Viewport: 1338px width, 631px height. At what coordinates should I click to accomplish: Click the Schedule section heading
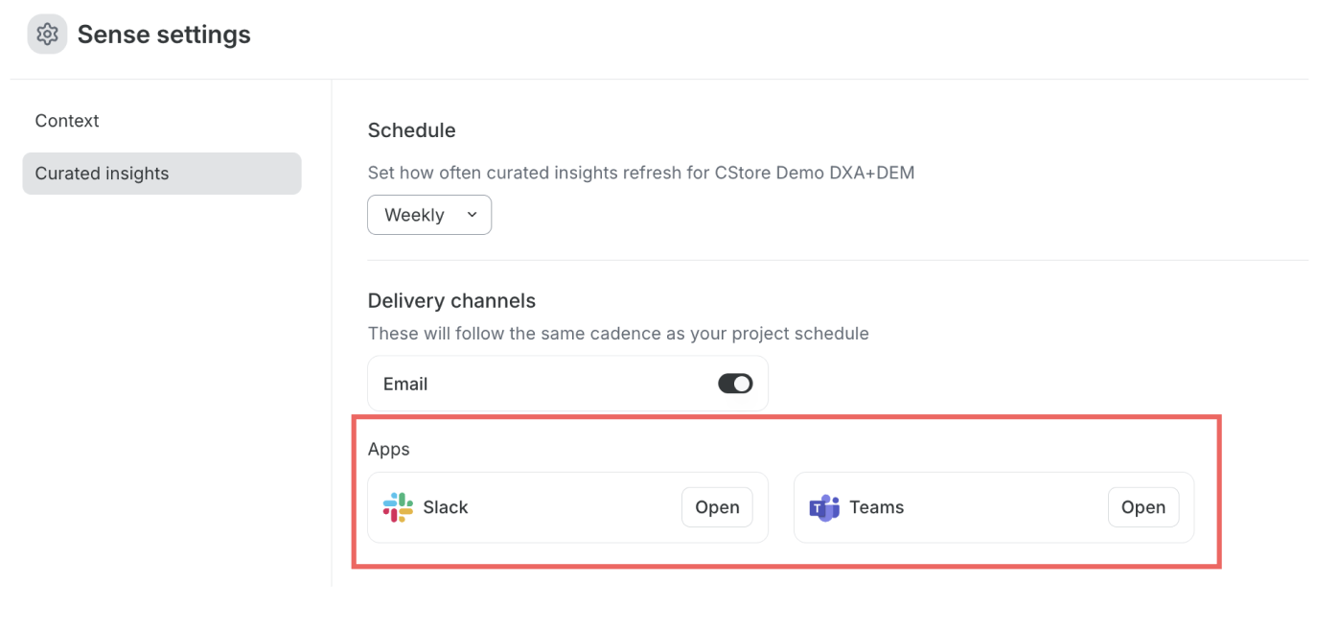point(412,130)
